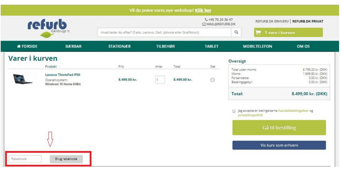Click the refurb logo

(47, 28)
